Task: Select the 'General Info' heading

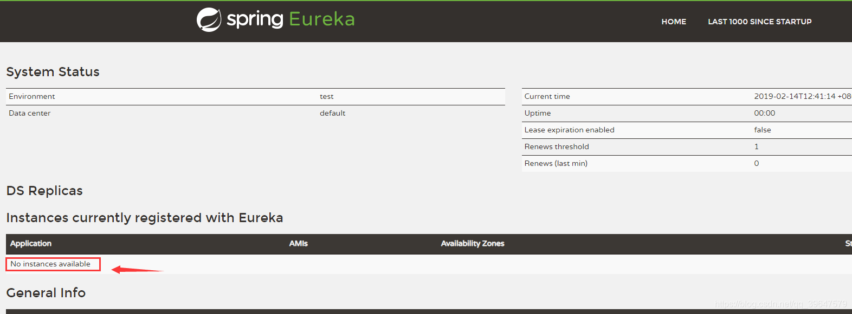Action: coord(46,293)
